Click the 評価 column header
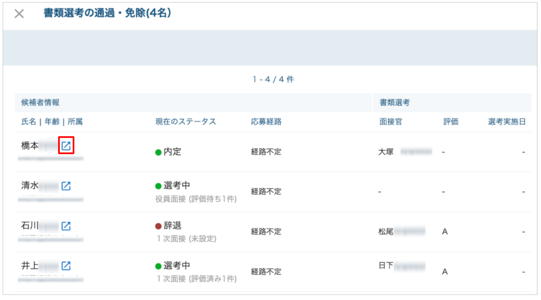 coord(451,122)
